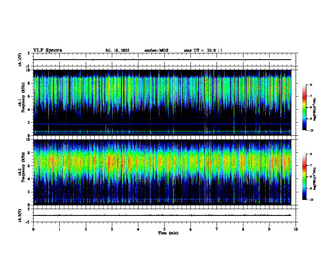This screenshot has height=257, width=333.
Task: Click the ch.2 colorbar "log(PSD)(V²/Hz)" label
Action: pyautogui.click(x=315, y=178)
